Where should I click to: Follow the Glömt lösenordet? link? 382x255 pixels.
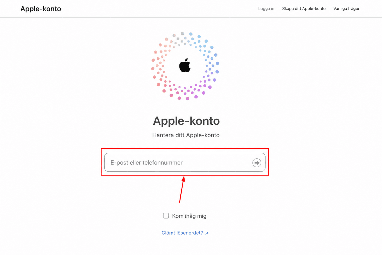182,233
